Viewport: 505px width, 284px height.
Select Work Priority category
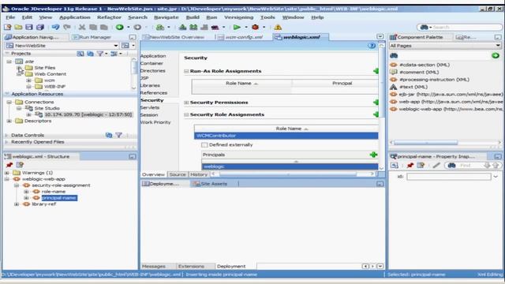coord(155,122)
